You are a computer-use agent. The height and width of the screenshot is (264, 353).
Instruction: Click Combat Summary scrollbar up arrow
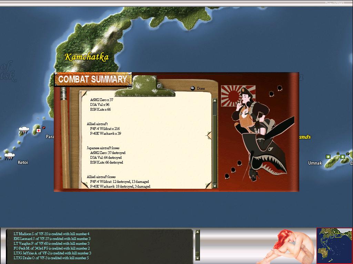[214, 101]
